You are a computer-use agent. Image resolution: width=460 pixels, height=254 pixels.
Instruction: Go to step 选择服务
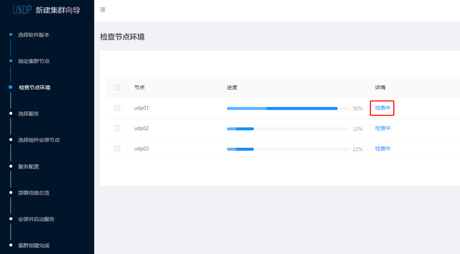[x=29, y=114]
